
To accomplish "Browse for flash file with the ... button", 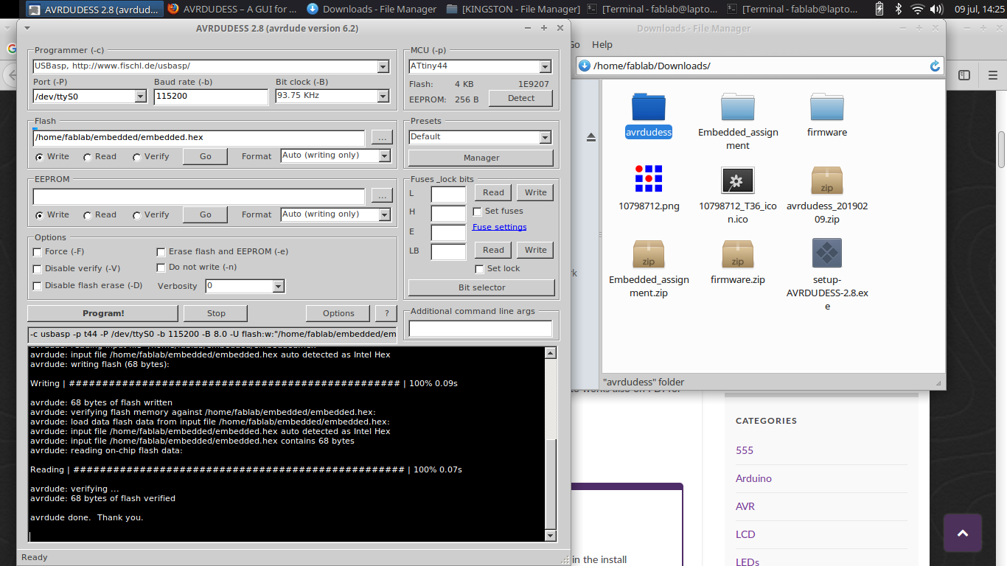I will pyautogui.click(x=381, y=138).
